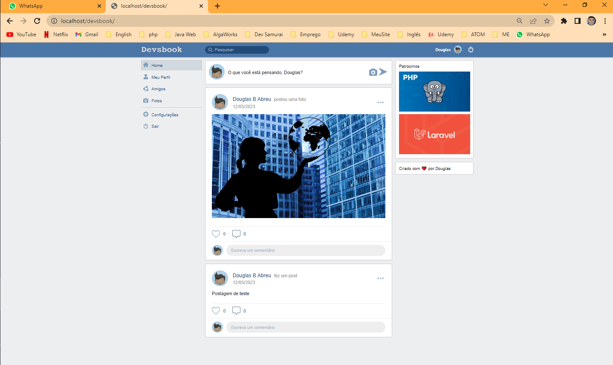Go to Amigos in sidebar menu

(x=158, y=89)
